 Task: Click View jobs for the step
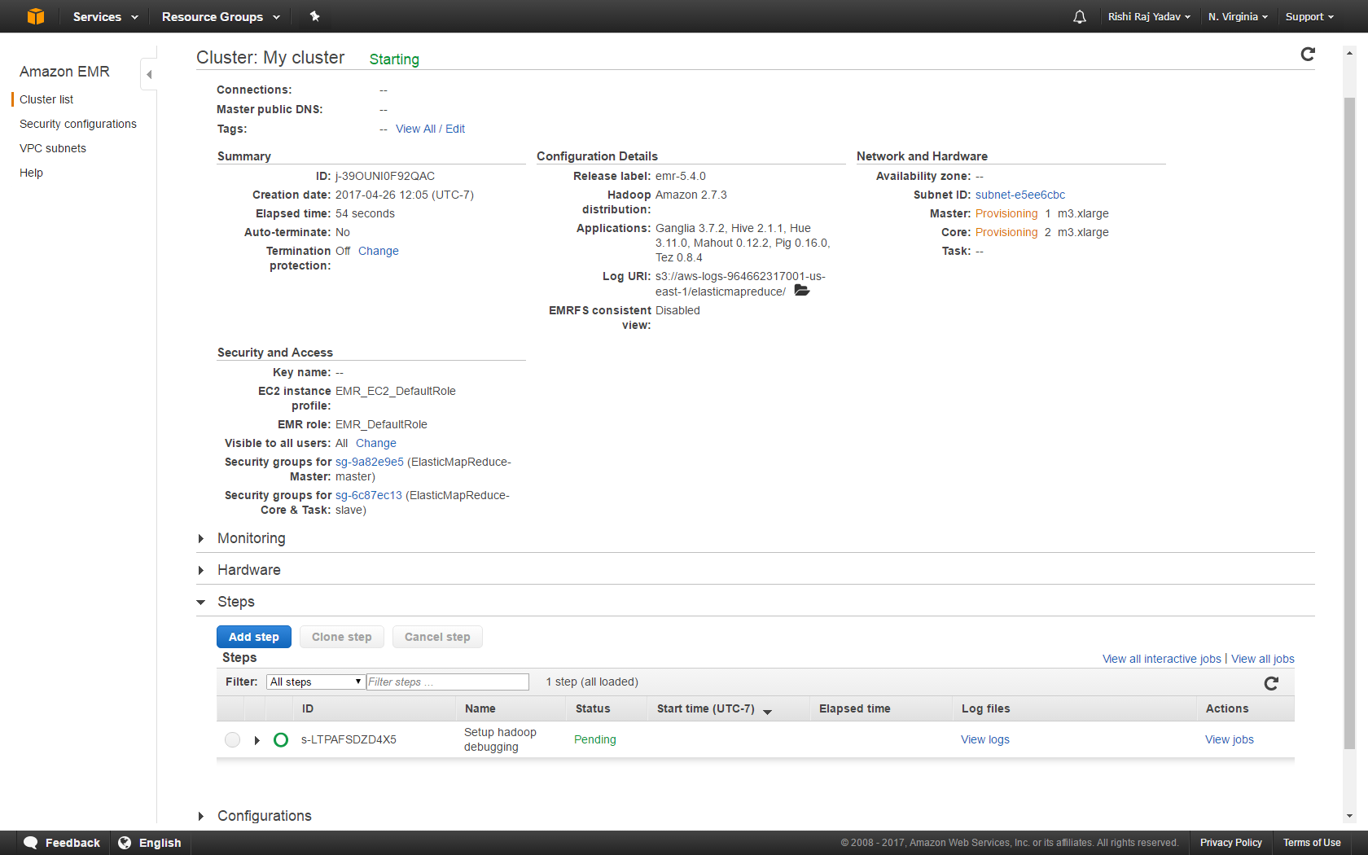click(x=1230, y=739)
